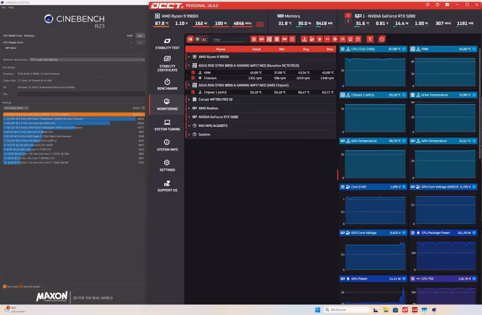Select GPU 2 in the OCCT header selector
The width and height of the screenshot is (482, 315).
(348, 21)
